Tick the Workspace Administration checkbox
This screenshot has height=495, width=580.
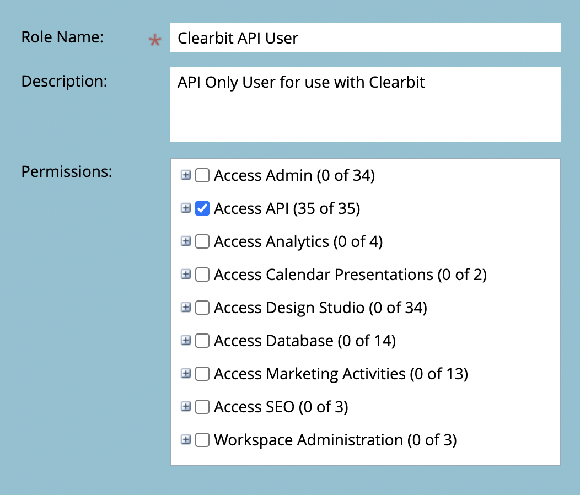[x=202, y=440]
